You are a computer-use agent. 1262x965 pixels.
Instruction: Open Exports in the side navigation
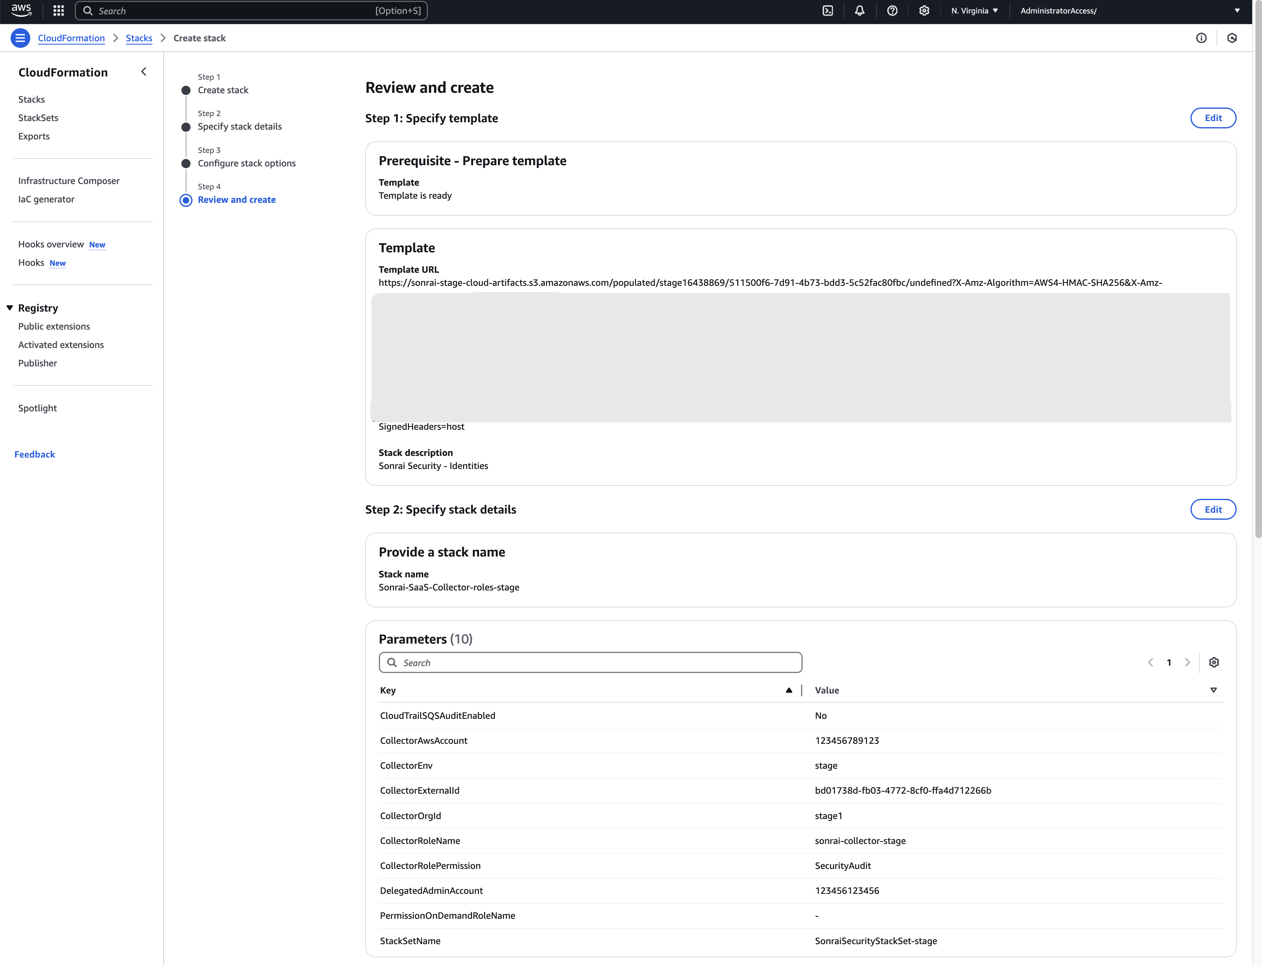(34, 136)
